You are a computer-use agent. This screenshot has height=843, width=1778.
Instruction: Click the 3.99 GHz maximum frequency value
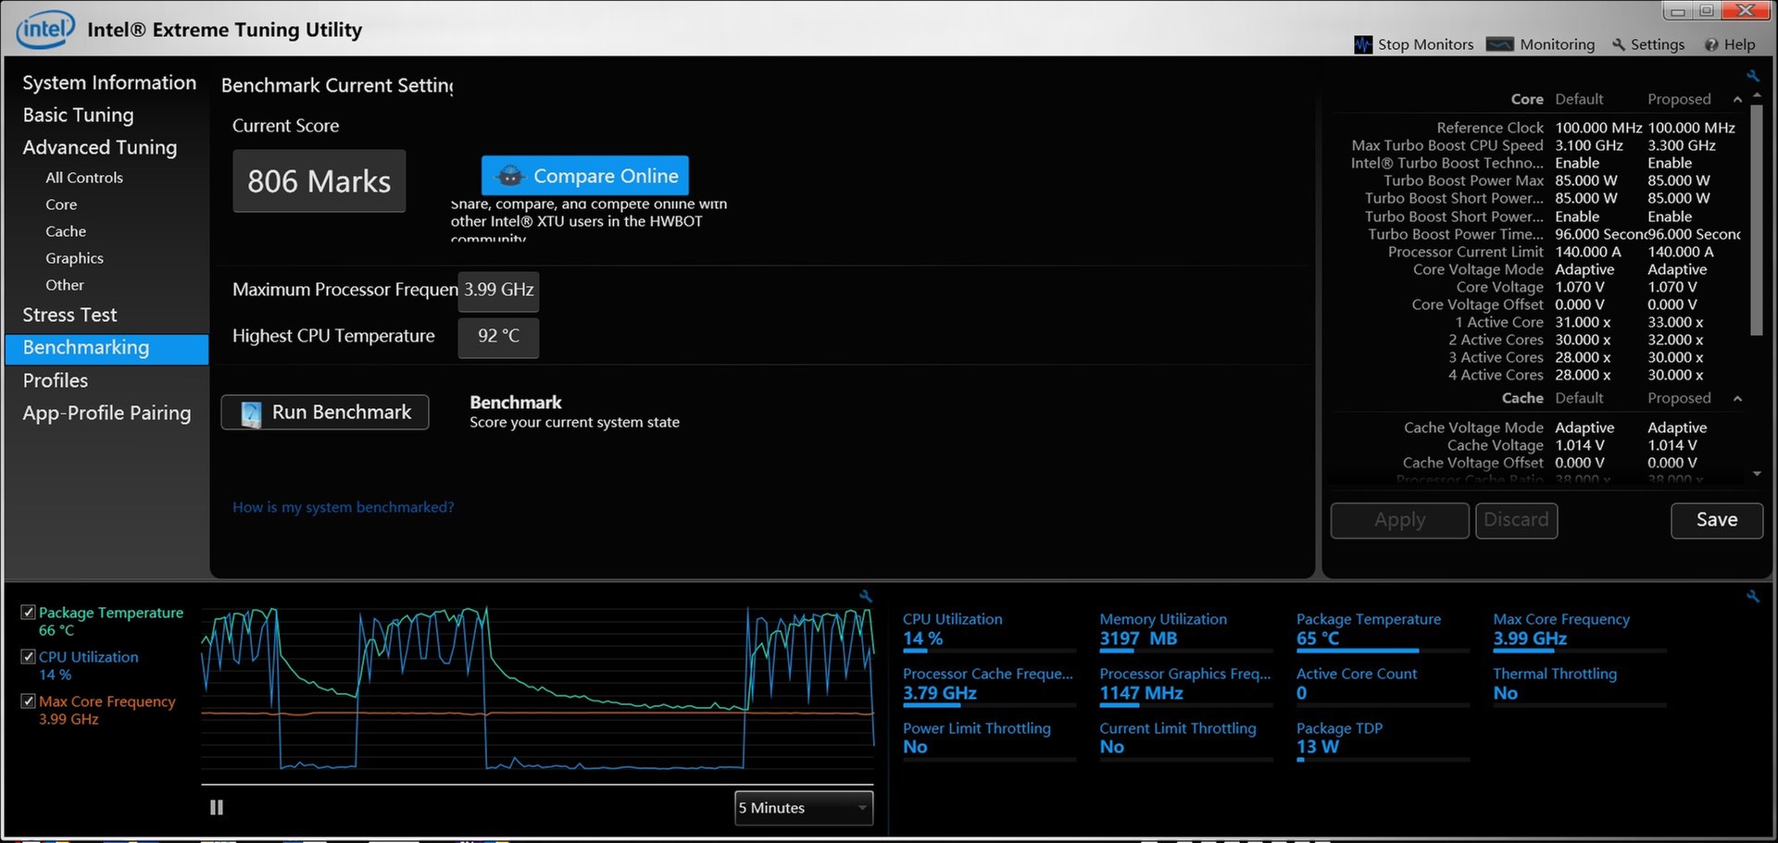click(x=498, y=291)
